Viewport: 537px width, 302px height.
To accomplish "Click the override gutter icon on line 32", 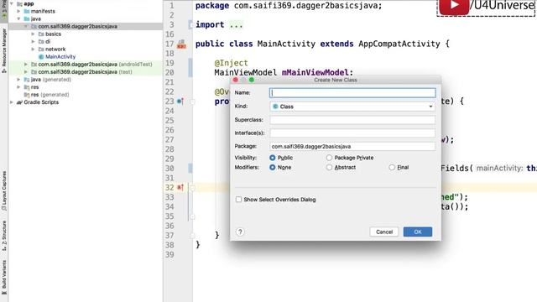I will coord(180,187).
